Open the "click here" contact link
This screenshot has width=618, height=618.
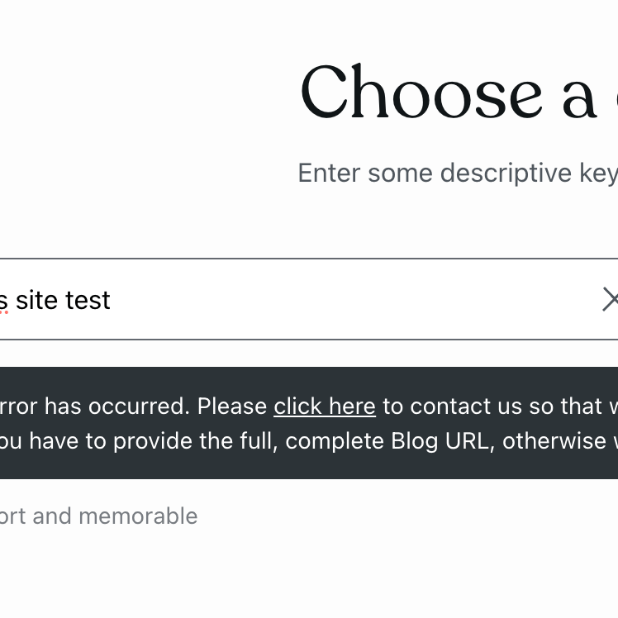[325, 406]
